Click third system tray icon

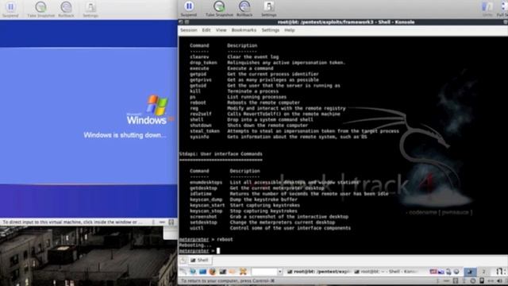[x=448, y=272]
